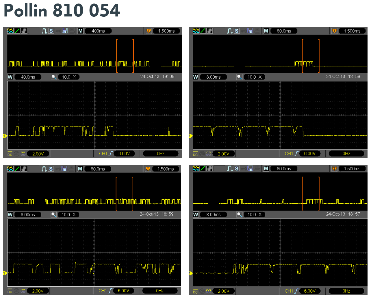Click the 6.00V trigger level, top-left scope
371x299 pixels.
[124, 154]
